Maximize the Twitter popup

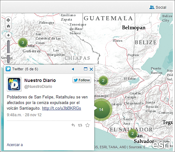(85, 69)
